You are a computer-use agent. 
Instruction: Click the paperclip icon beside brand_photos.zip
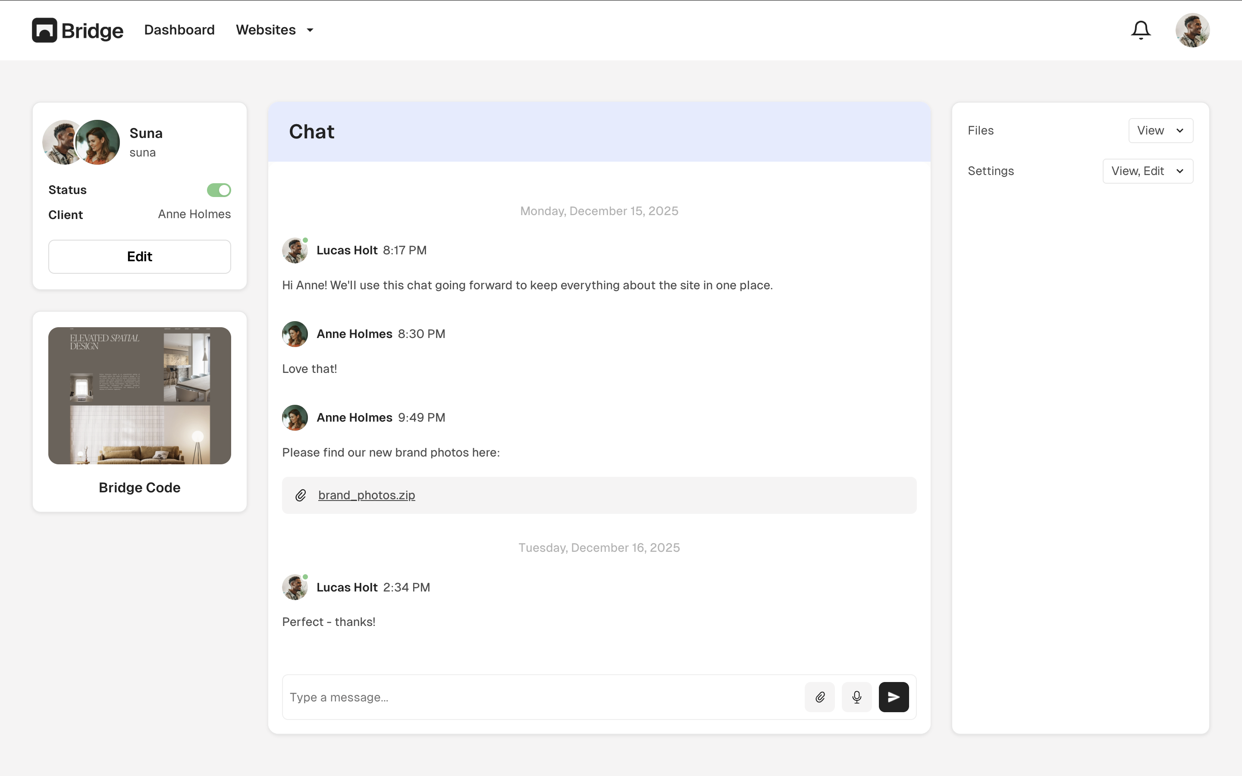pyautogui.click(x=301, y=495)
